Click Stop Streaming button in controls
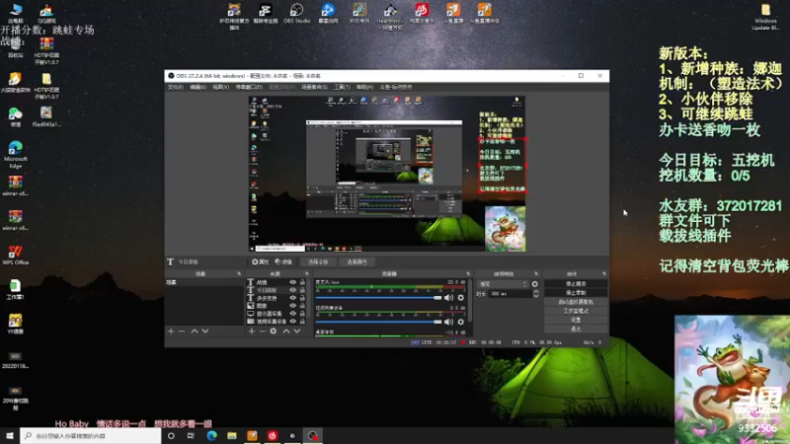 [x=576, y=284]
